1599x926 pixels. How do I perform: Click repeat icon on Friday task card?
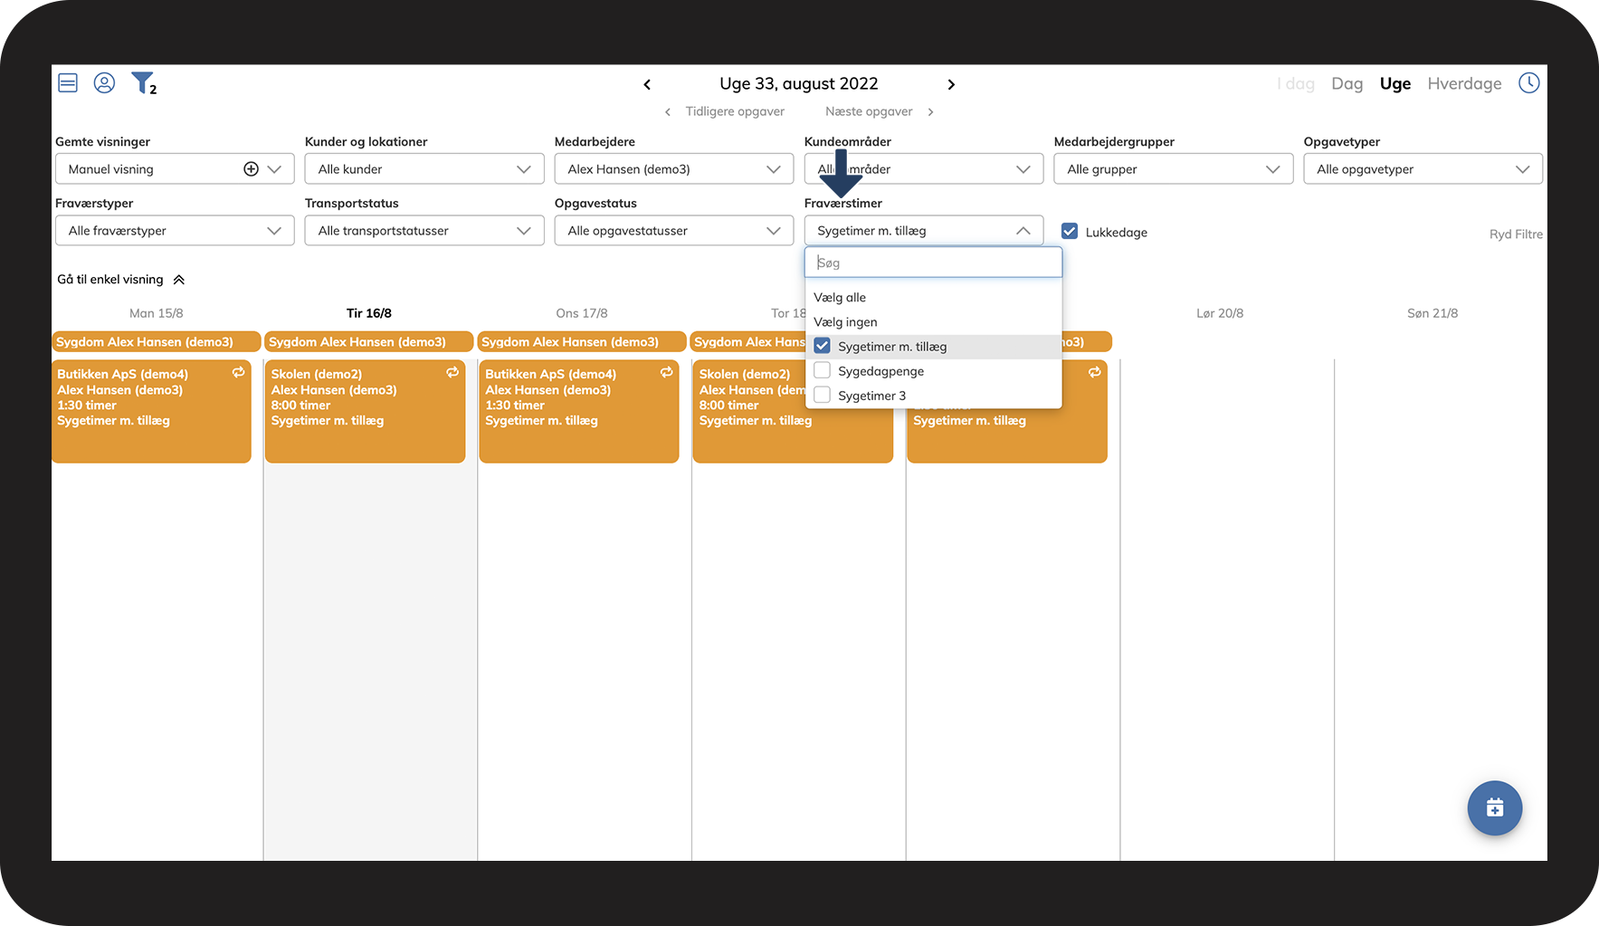click(x=1095, y=372)
